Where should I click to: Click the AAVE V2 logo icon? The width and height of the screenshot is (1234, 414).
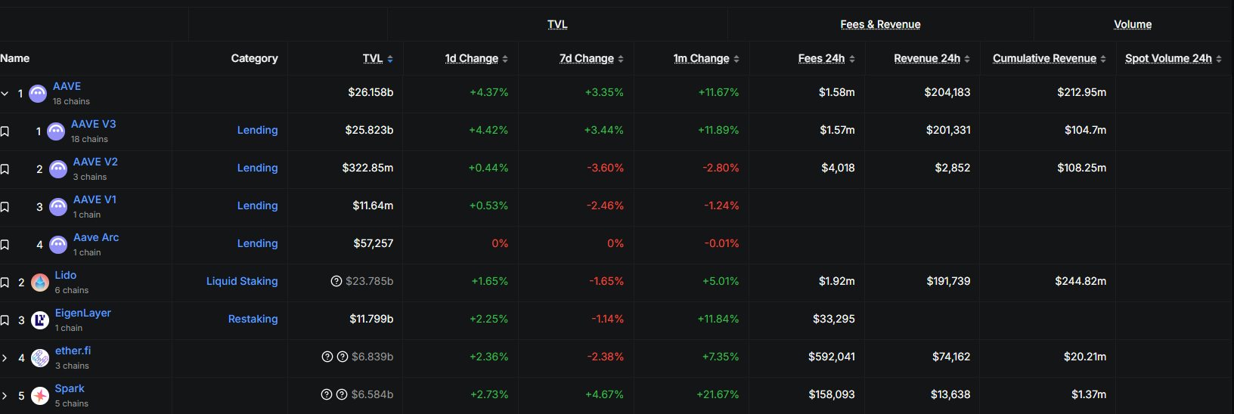tap(58, 169)
